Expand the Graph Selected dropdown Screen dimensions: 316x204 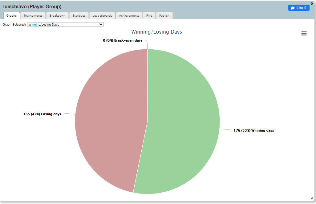(x=65, y=24)
